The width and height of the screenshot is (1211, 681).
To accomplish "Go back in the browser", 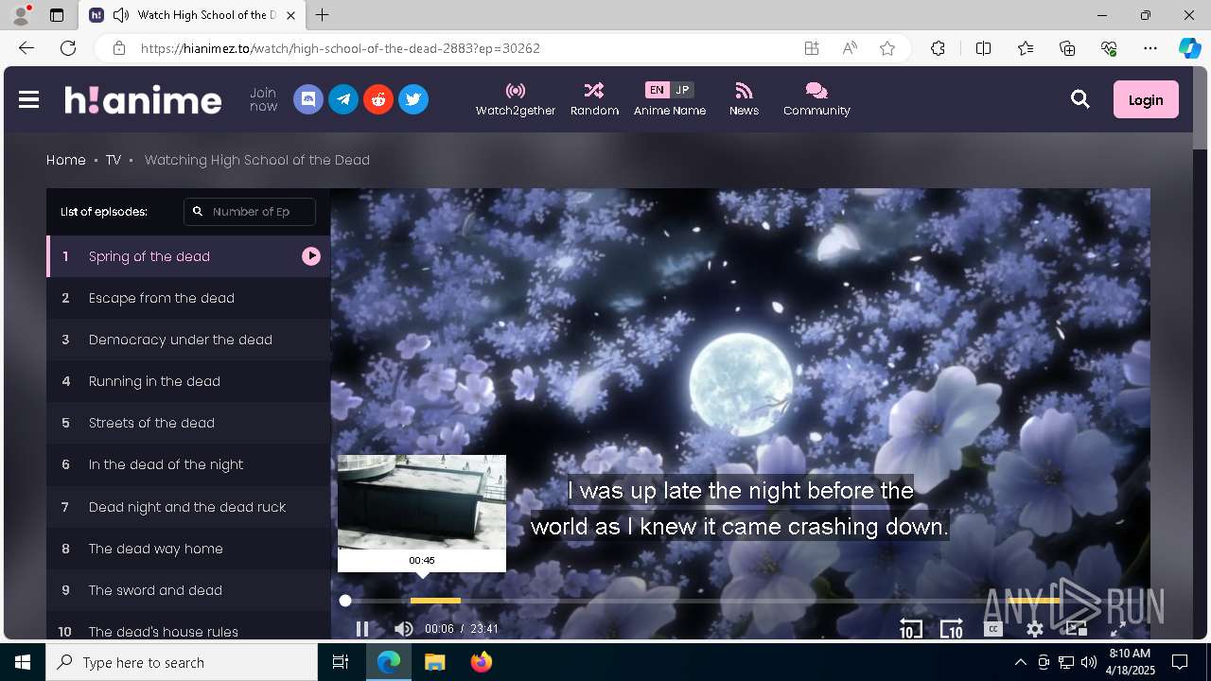I will 26,48.
